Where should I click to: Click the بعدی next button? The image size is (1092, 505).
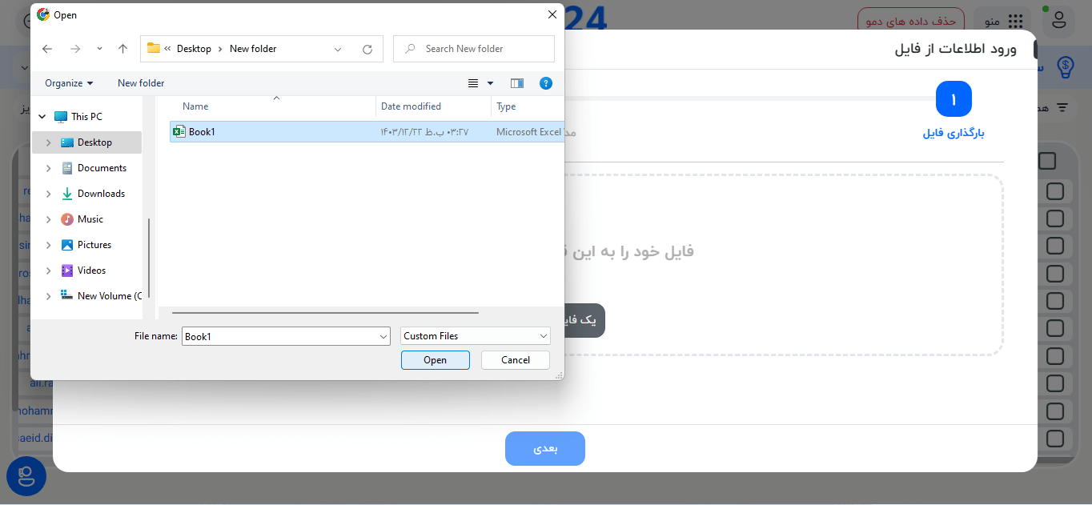click(x=545, y=448)
